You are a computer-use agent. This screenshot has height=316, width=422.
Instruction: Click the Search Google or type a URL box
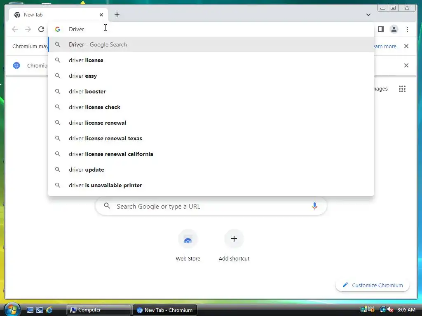click(x=211, y=207)
